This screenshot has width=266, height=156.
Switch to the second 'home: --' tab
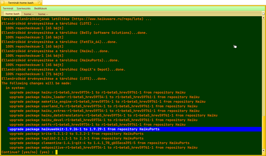[29, 14]
